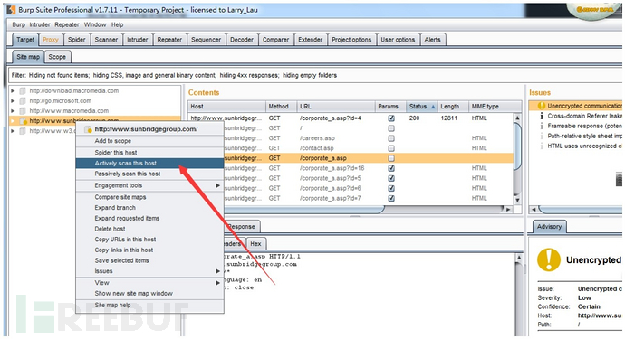Choose Delete host in context menu
Image resolution: width=625 pixels, height=339 pixels.
point(149,229)
